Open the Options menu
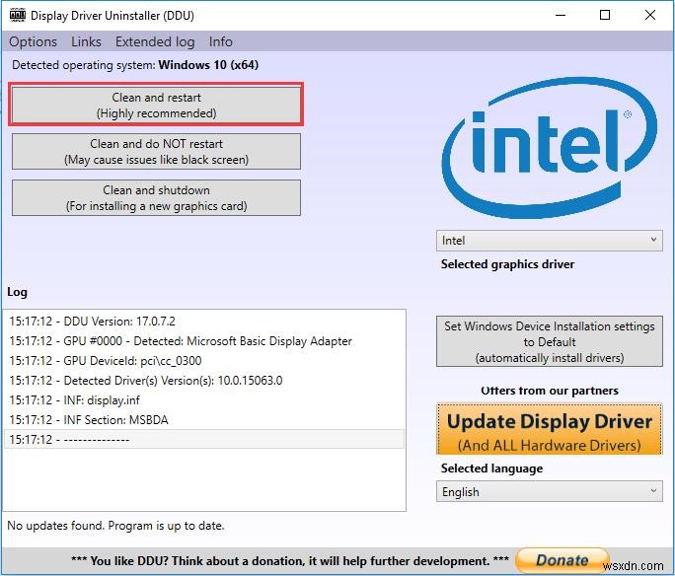 click(34, 41)
